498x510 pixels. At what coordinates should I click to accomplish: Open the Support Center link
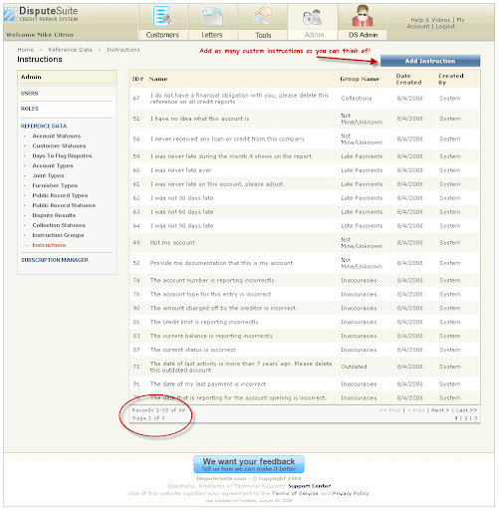coord(310,486)
